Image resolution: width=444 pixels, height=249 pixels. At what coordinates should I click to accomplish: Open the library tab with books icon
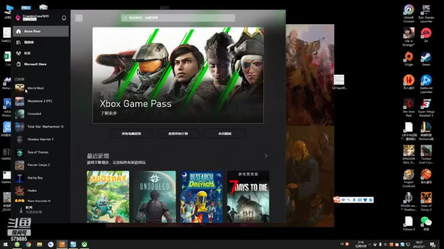(41, 43)
